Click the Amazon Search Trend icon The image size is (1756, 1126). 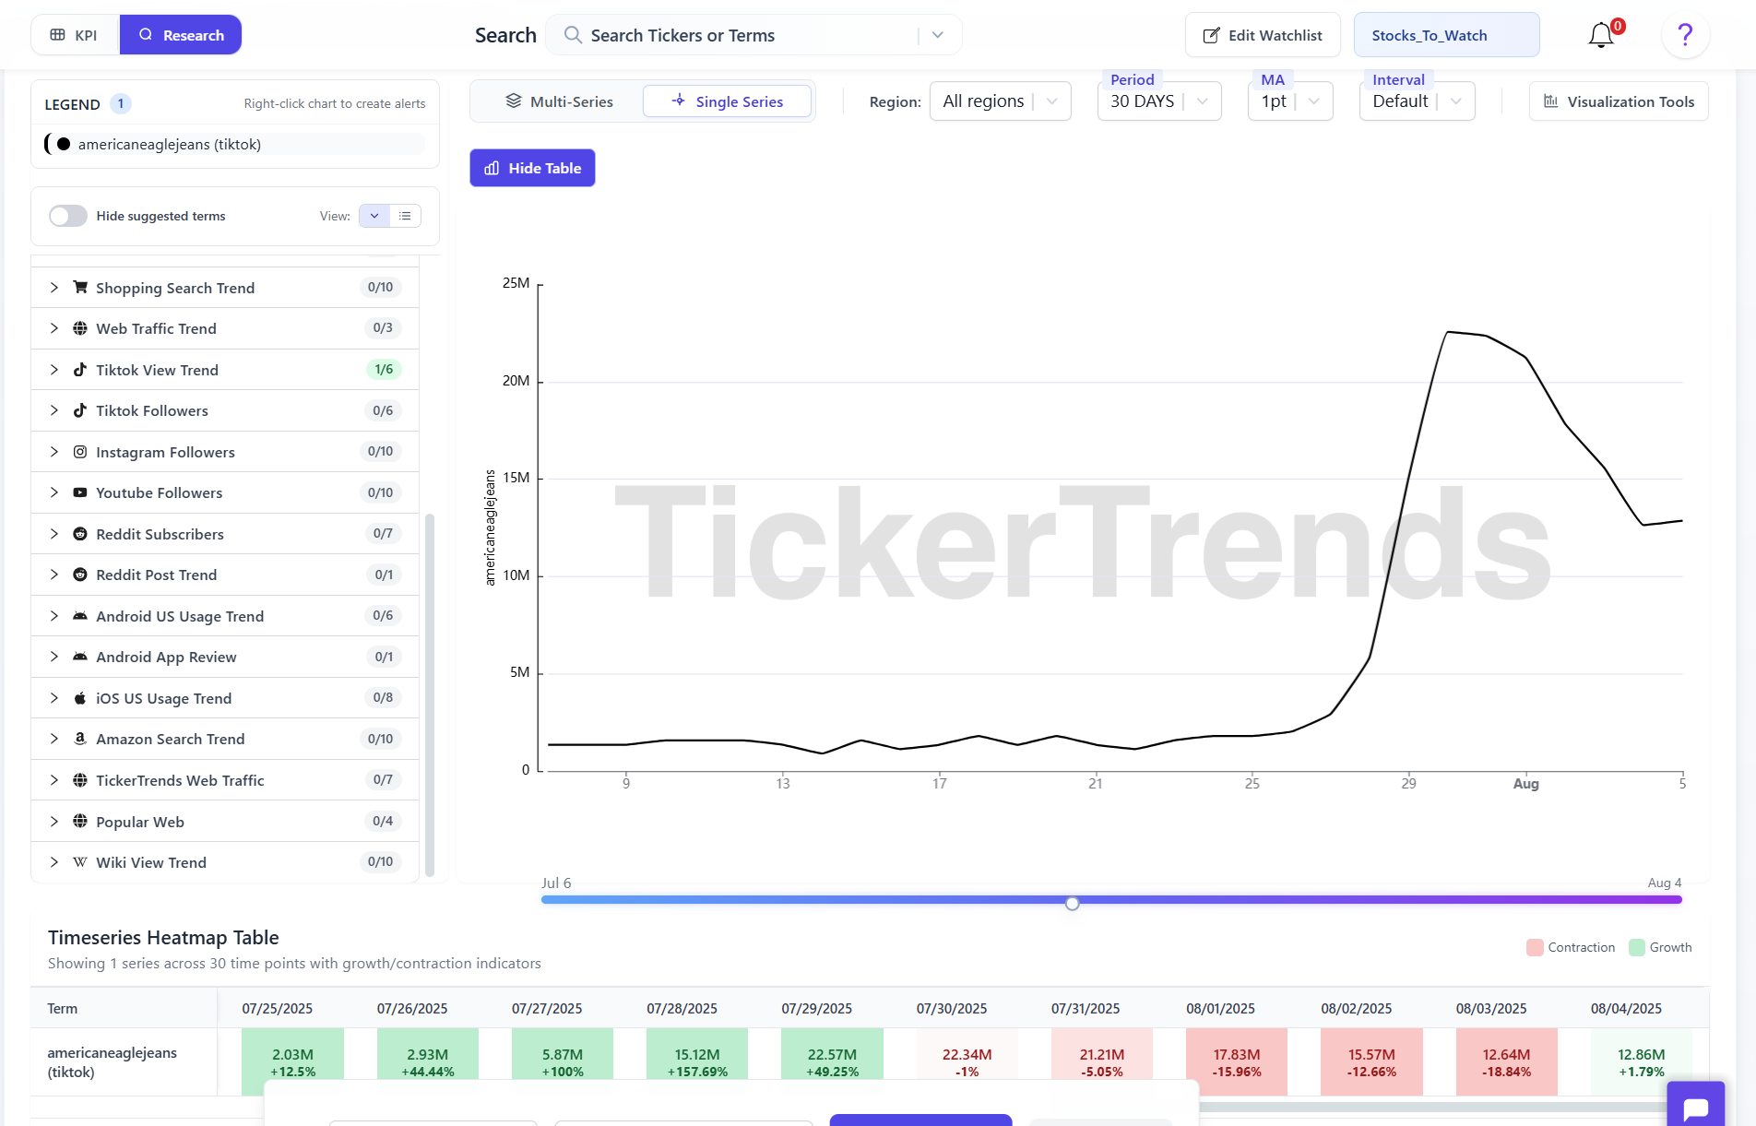pyautogui.click(x=80, y=739)
